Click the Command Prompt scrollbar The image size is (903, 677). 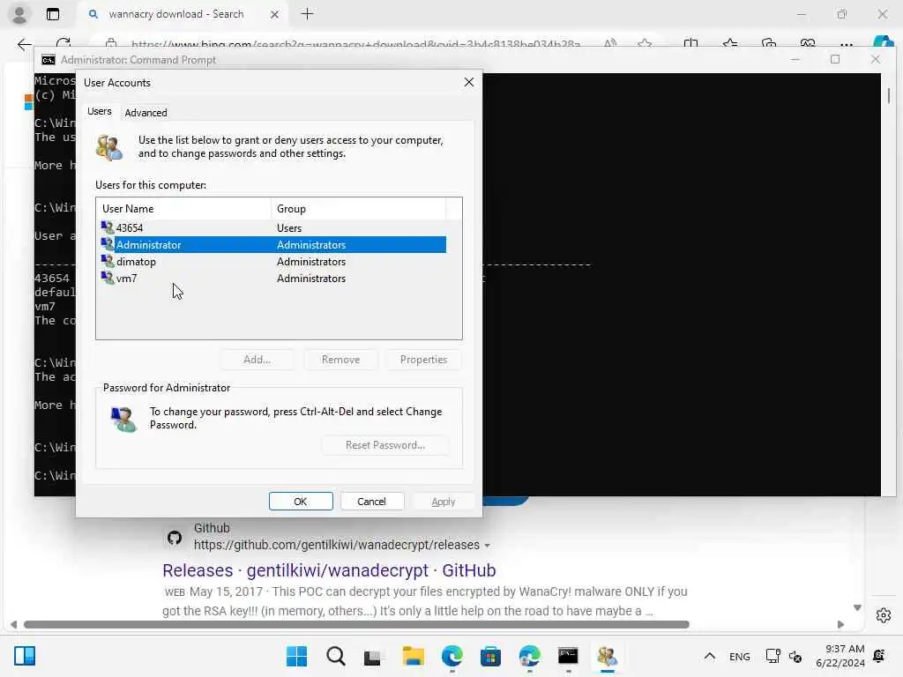coord(889,95)
